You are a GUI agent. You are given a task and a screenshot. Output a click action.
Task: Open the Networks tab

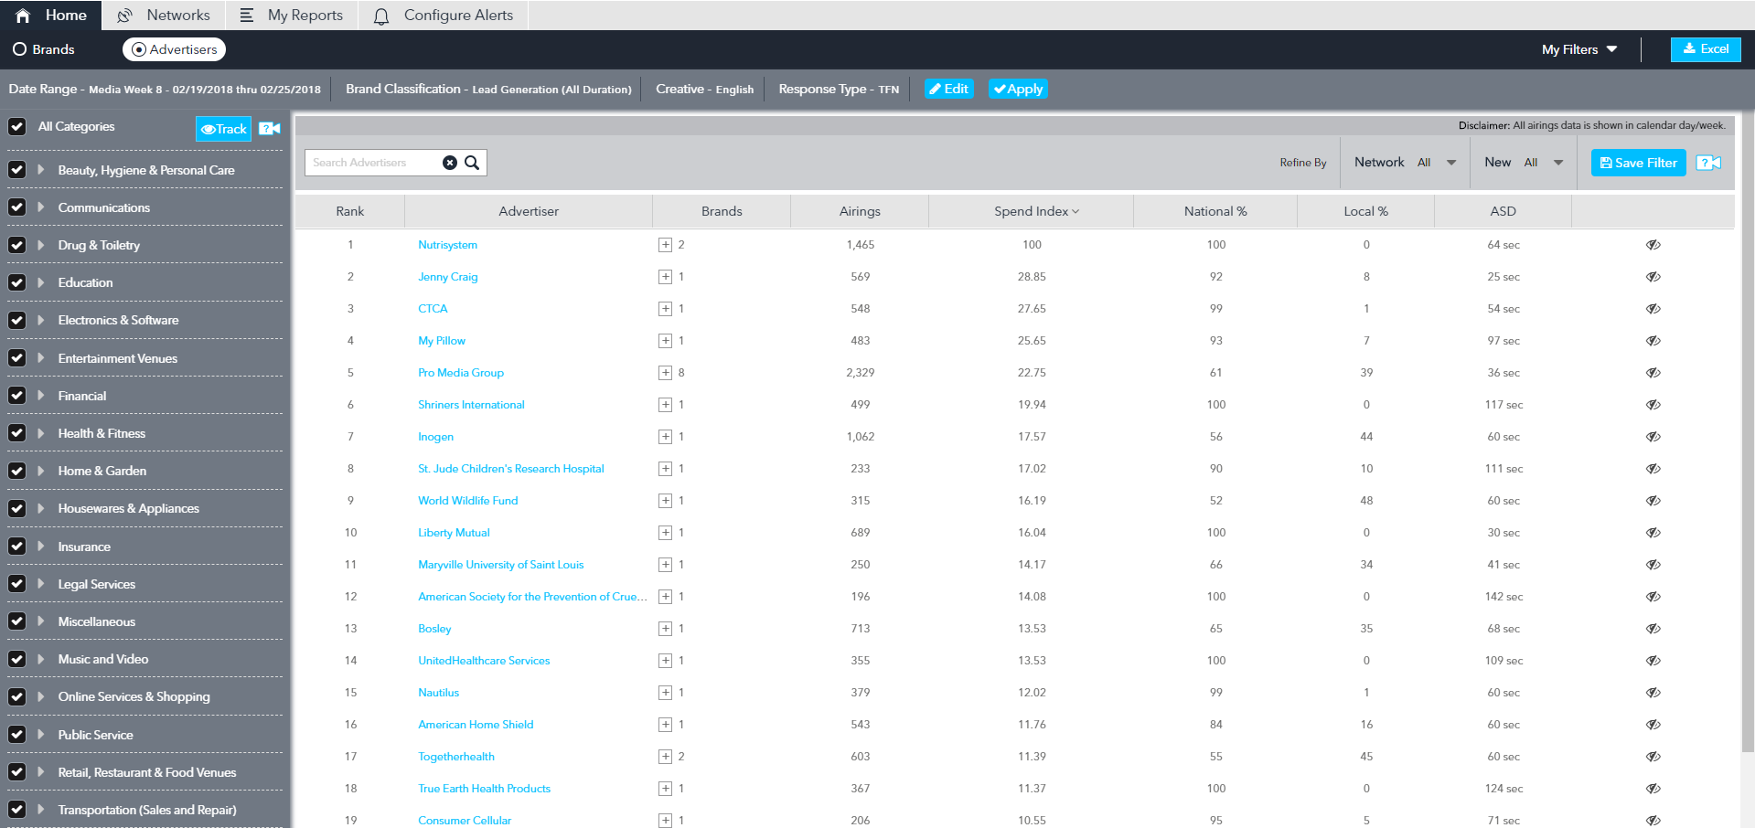[165, 16]
